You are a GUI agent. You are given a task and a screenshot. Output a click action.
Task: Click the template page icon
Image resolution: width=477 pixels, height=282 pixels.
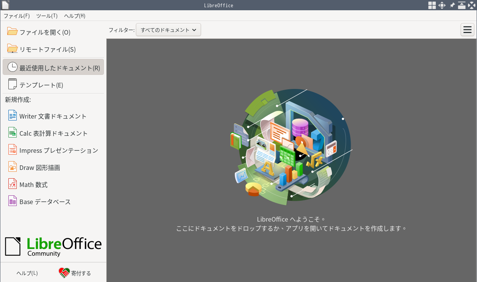point(11,84)
